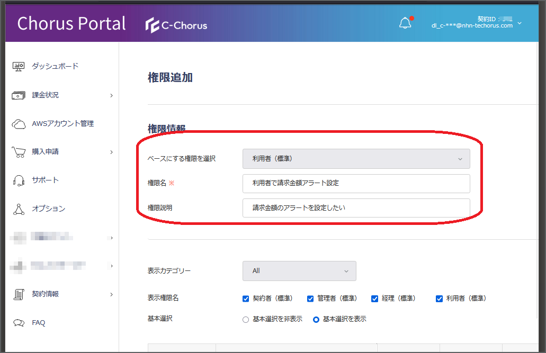Click the サポート headset icon
This screenshot has height=353, width=546.
click(x=19, y=180)
